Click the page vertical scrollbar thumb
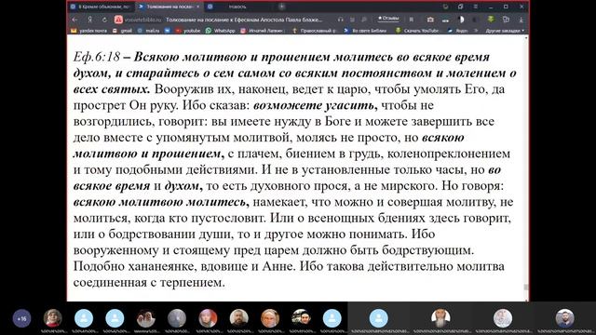 (526, 288)
